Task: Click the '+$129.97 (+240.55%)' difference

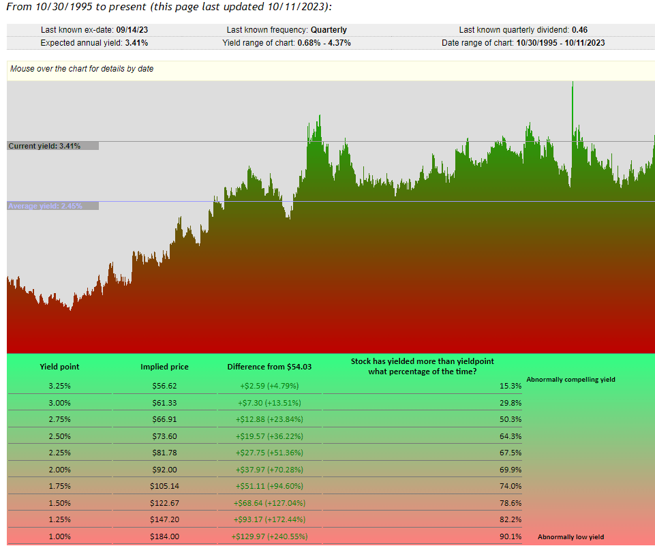Action: pos(269,537)
